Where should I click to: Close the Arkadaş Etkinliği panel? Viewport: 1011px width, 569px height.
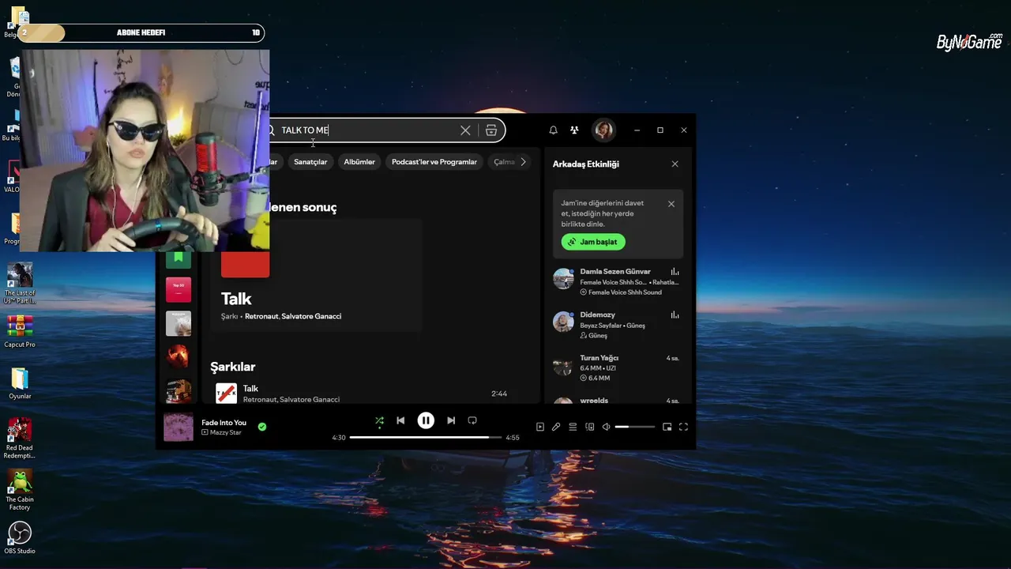[675, 164]
